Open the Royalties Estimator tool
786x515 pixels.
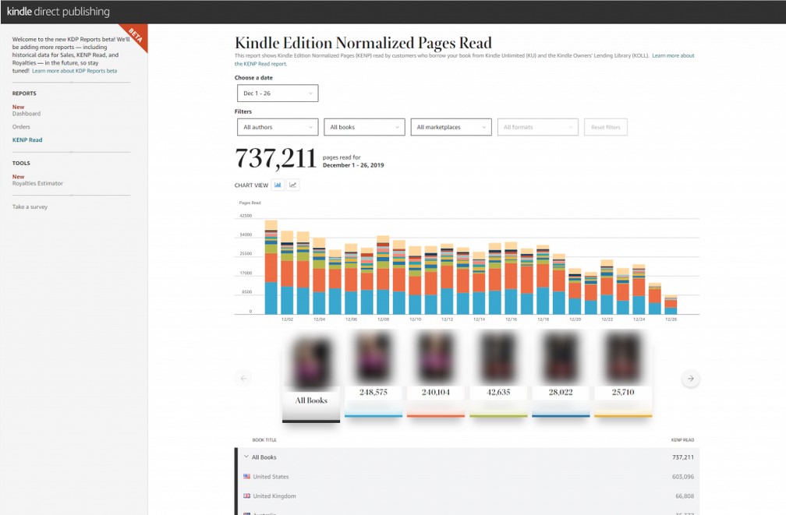click(x=37, y=183)
